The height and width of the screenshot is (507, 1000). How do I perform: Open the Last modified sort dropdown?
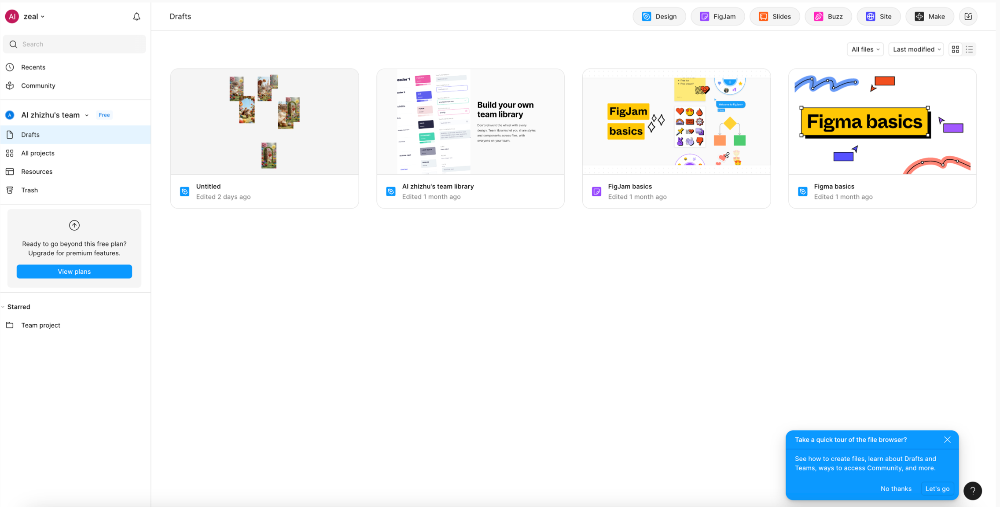(916, 49)
